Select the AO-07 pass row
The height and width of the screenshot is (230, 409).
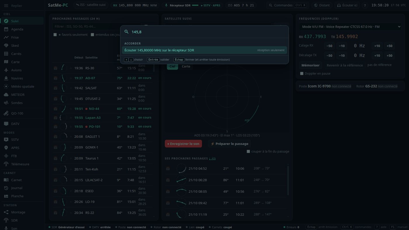point(103,78)
